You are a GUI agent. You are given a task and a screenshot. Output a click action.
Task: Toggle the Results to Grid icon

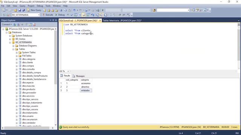click(x=102, y=15)
